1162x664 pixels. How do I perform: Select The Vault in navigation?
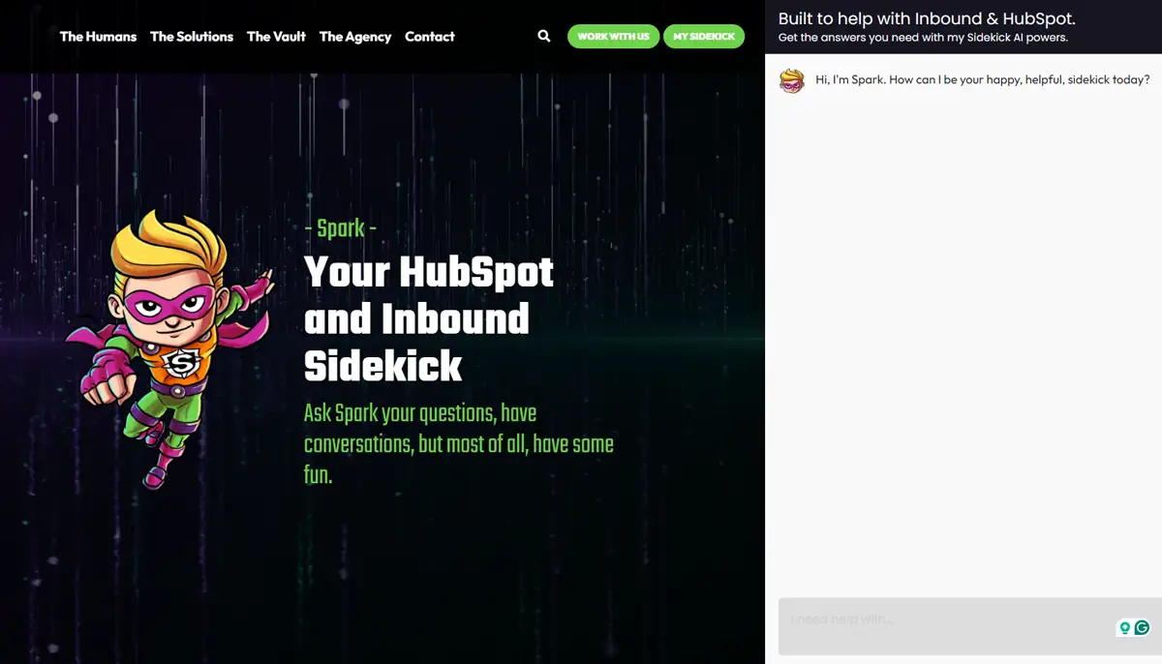276,37
